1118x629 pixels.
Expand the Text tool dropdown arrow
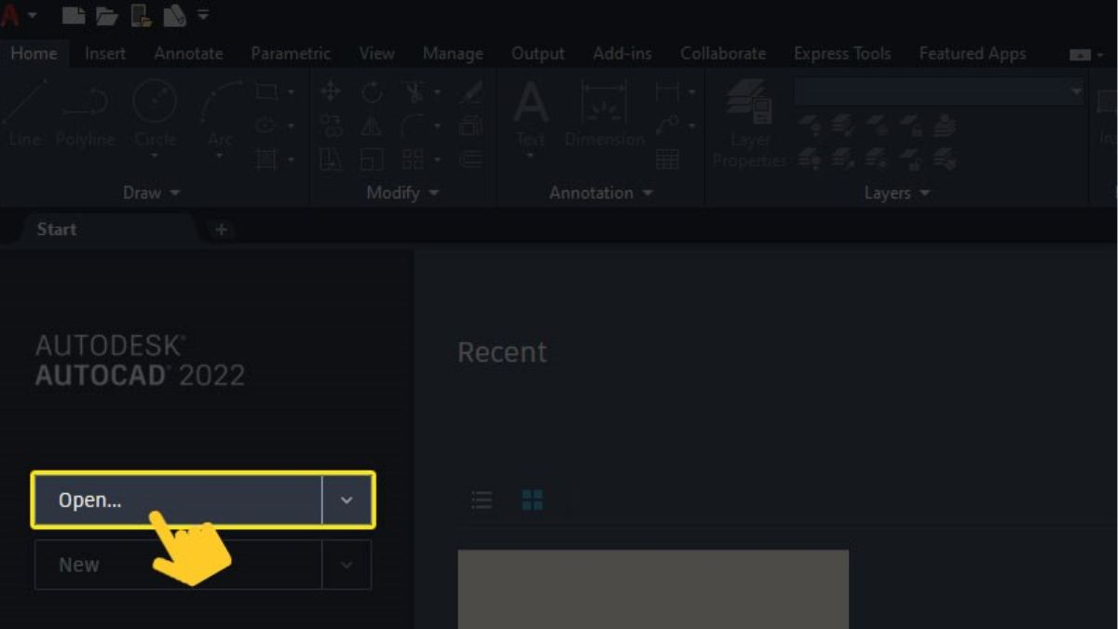(531, 157)
